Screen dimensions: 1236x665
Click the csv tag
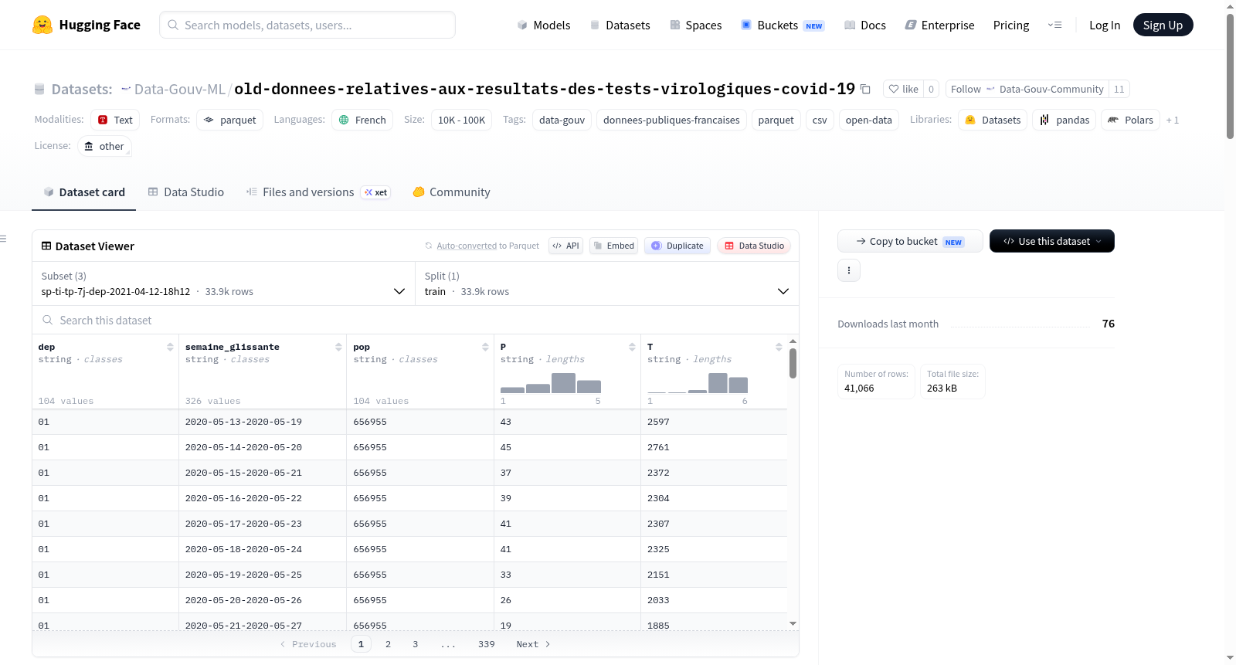(x=820, y=120)
